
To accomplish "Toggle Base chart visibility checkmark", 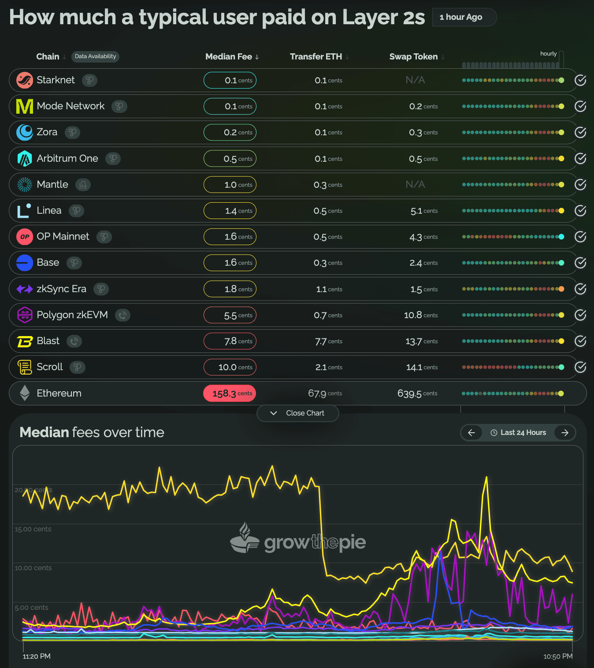I will click(x=580, y=263).
